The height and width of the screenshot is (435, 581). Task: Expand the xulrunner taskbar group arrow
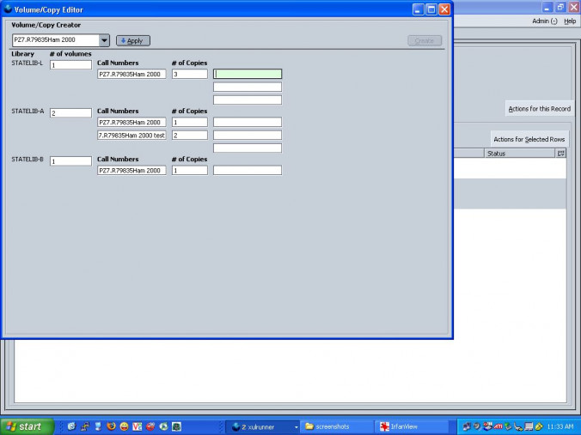tap(296, 427)
